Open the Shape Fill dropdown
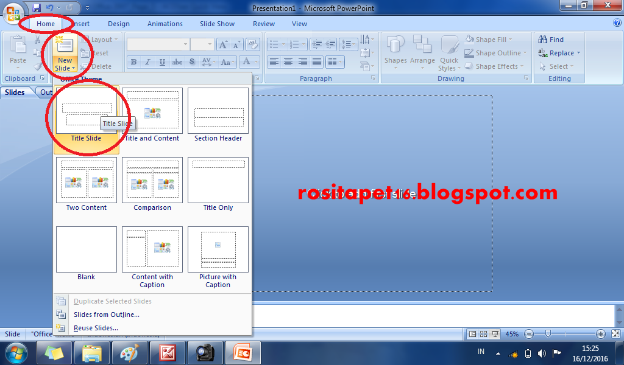The width and height of the screenshot is (624, 365). [x=489, y=40]
